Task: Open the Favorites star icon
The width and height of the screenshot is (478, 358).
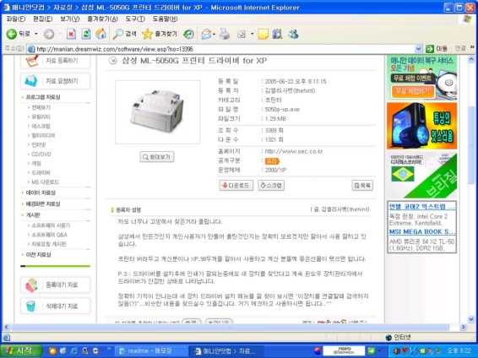Action: coord(147,34)
